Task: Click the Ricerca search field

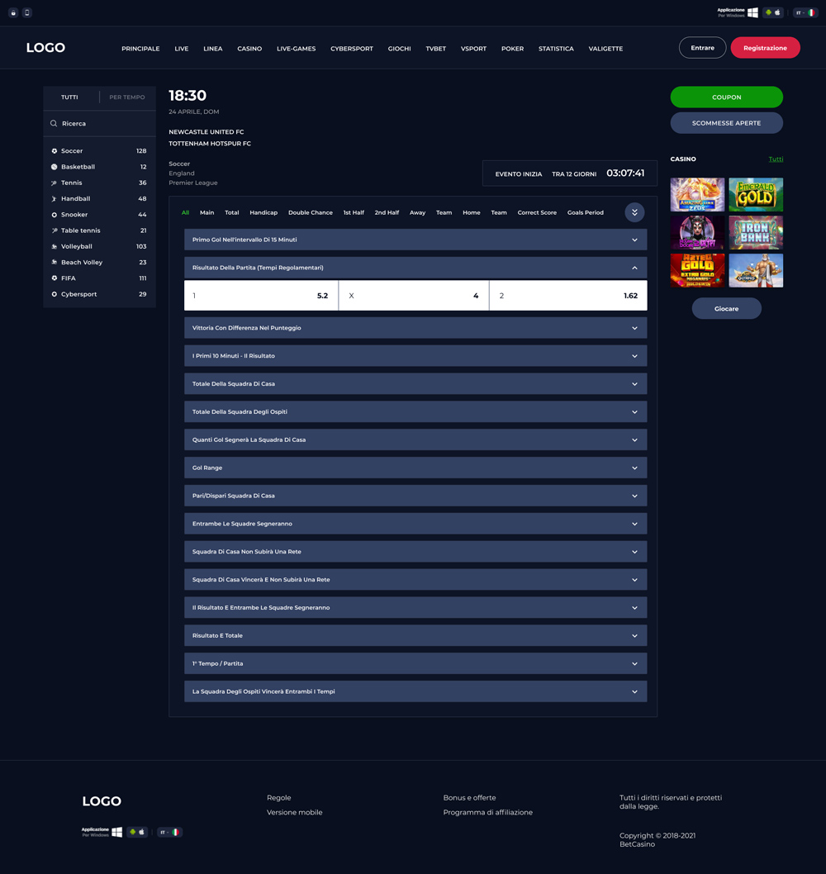Action: (x=99, y=124)
